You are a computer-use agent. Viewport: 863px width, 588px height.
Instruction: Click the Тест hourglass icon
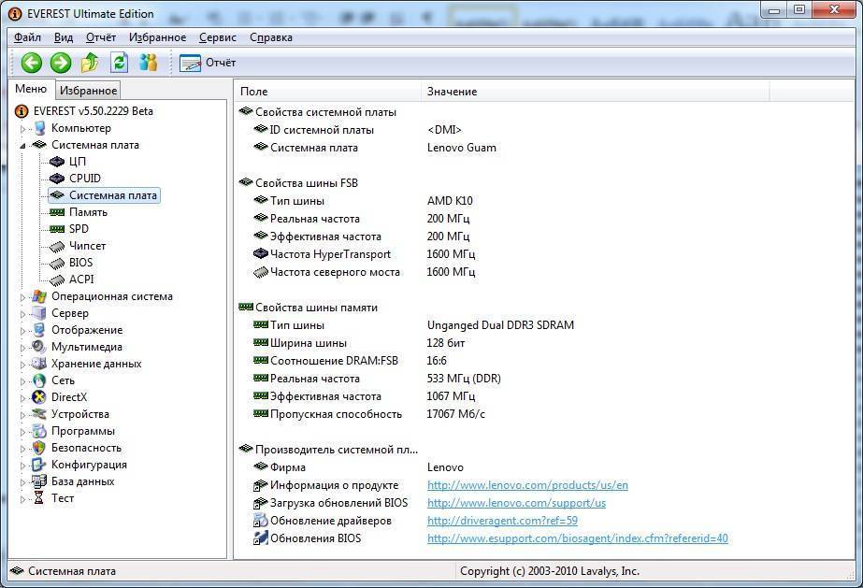point(39,498)
